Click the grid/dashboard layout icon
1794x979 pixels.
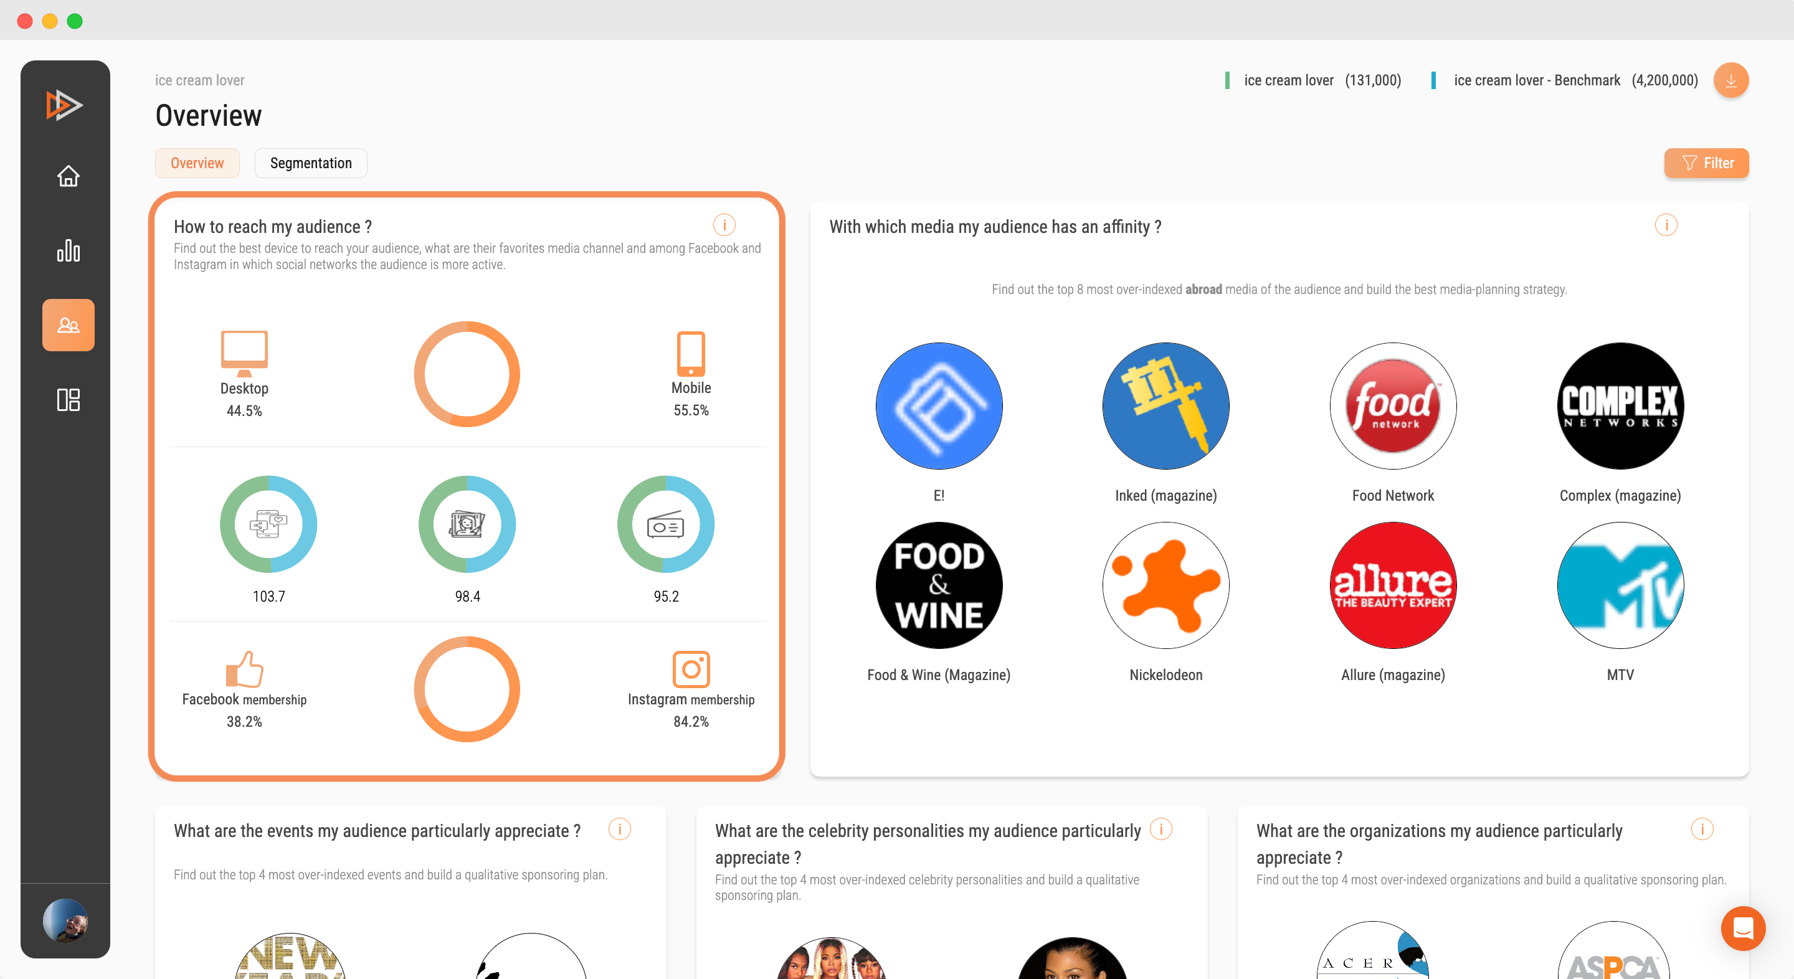[69, 399]
